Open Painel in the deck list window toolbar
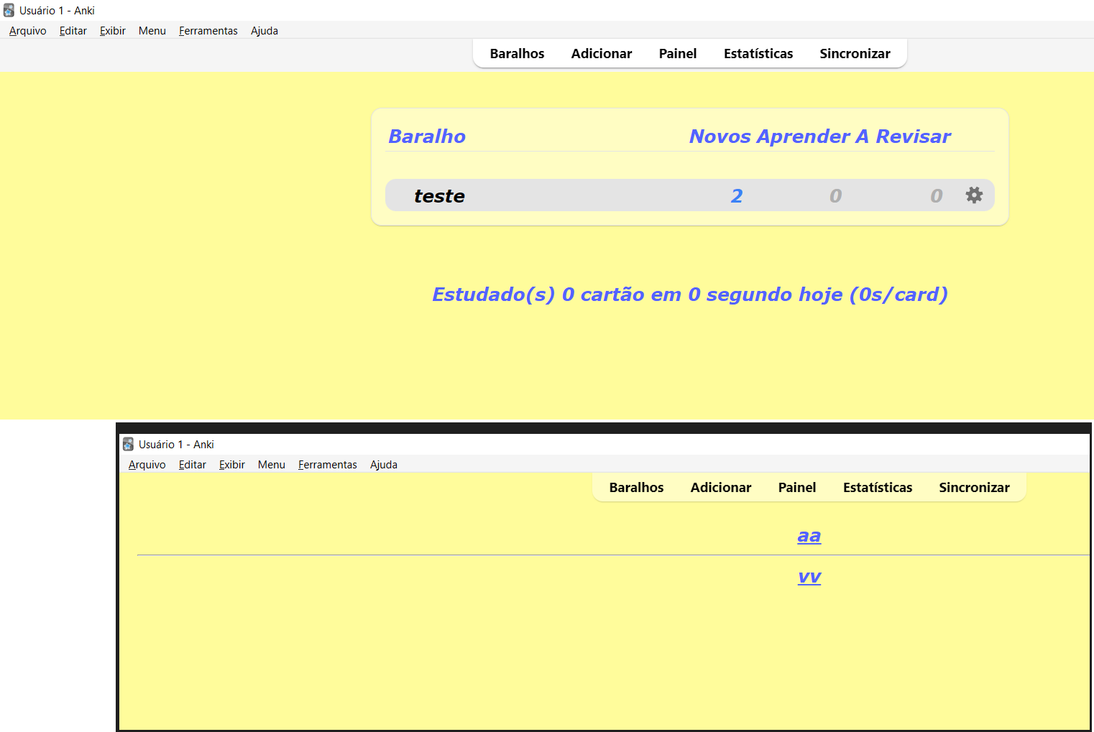This screenshot has width=1094, height=732. tap(677, 54)
